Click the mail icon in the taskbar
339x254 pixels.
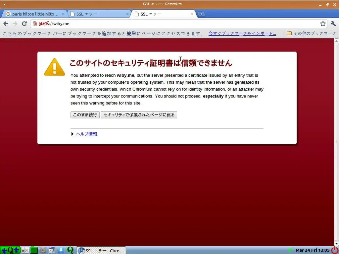[52, 250]
